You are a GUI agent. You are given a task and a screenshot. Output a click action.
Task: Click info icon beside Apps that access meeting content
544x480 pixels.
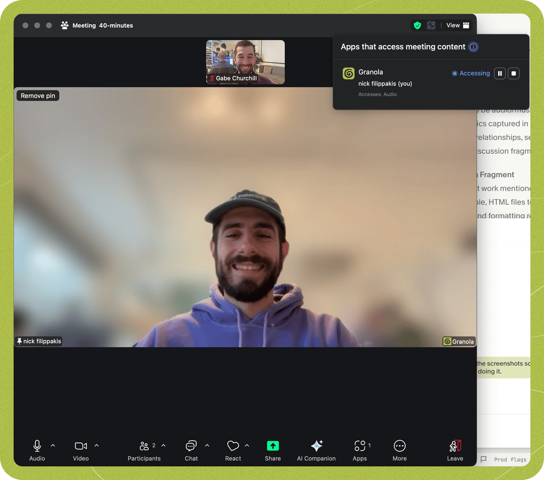(x=473, y=47)
